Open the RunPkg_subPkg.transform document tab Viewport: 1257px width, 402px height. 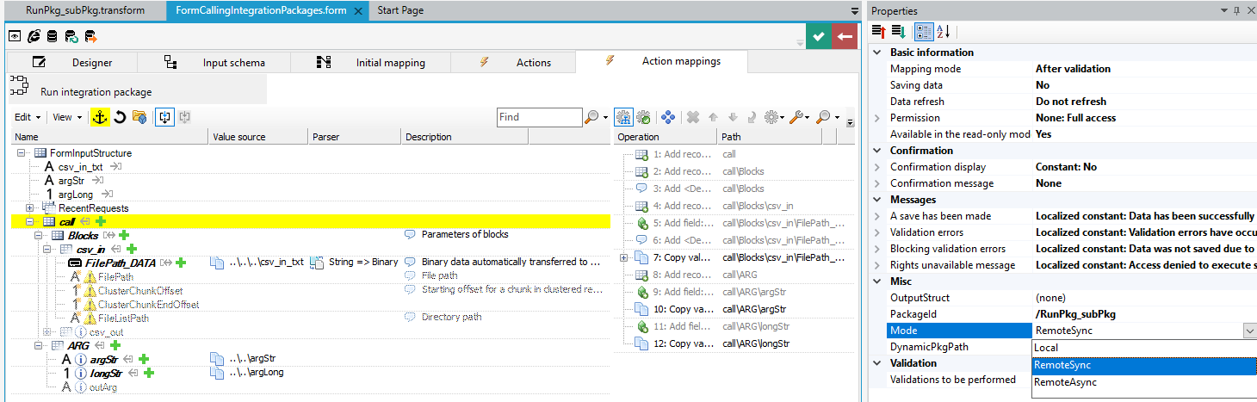tap(84, 10)
